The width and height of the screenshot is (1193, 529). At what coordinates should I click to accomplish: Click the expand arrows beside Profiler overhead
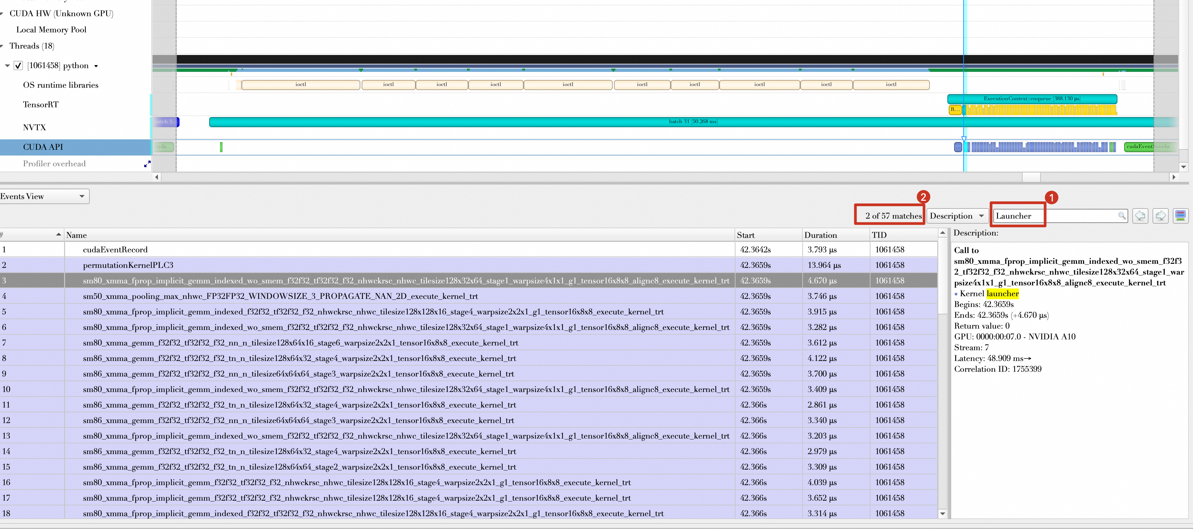pyautogui.click(x=147, y=164)
